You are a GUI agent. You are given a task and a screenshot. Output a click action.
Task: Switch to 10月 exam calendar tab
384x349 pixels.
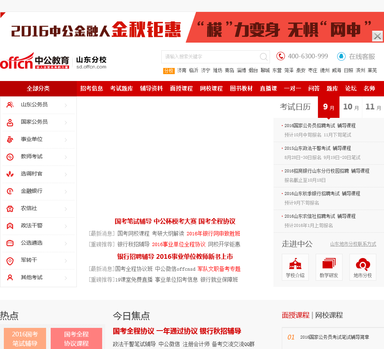351,107
